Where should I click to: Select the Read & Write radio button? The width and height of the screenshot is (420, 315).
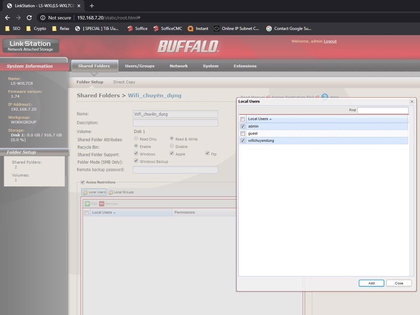click(x=172, y=139)
